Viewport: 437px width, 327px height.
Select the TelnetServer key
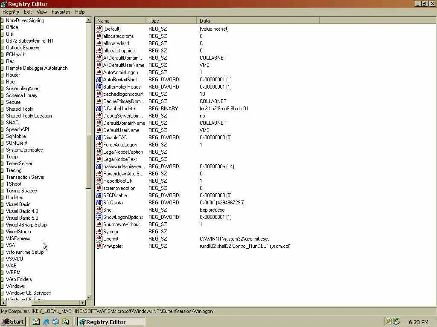point(19,163)
